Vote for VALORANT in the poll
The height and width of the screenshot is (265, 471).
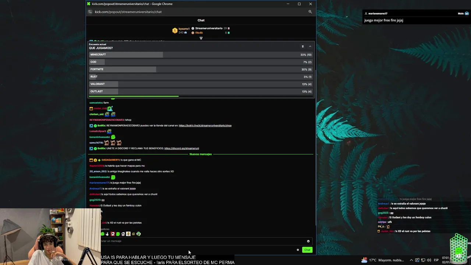point(201,84)
